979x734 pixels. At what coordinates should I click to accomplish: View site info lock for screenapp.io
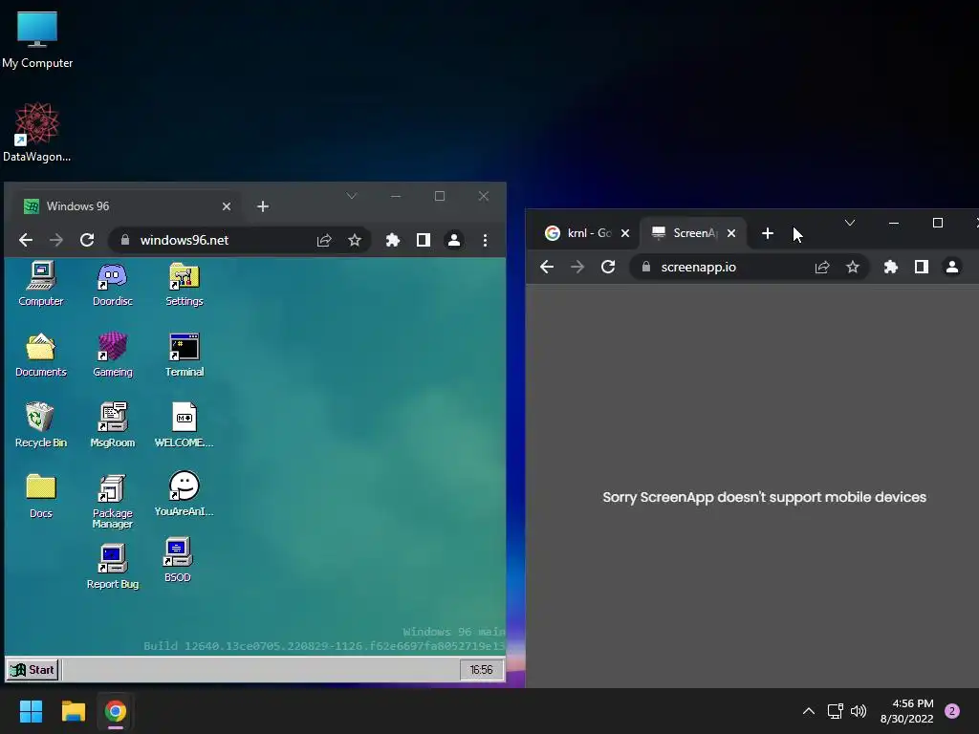tap(646, 268)
